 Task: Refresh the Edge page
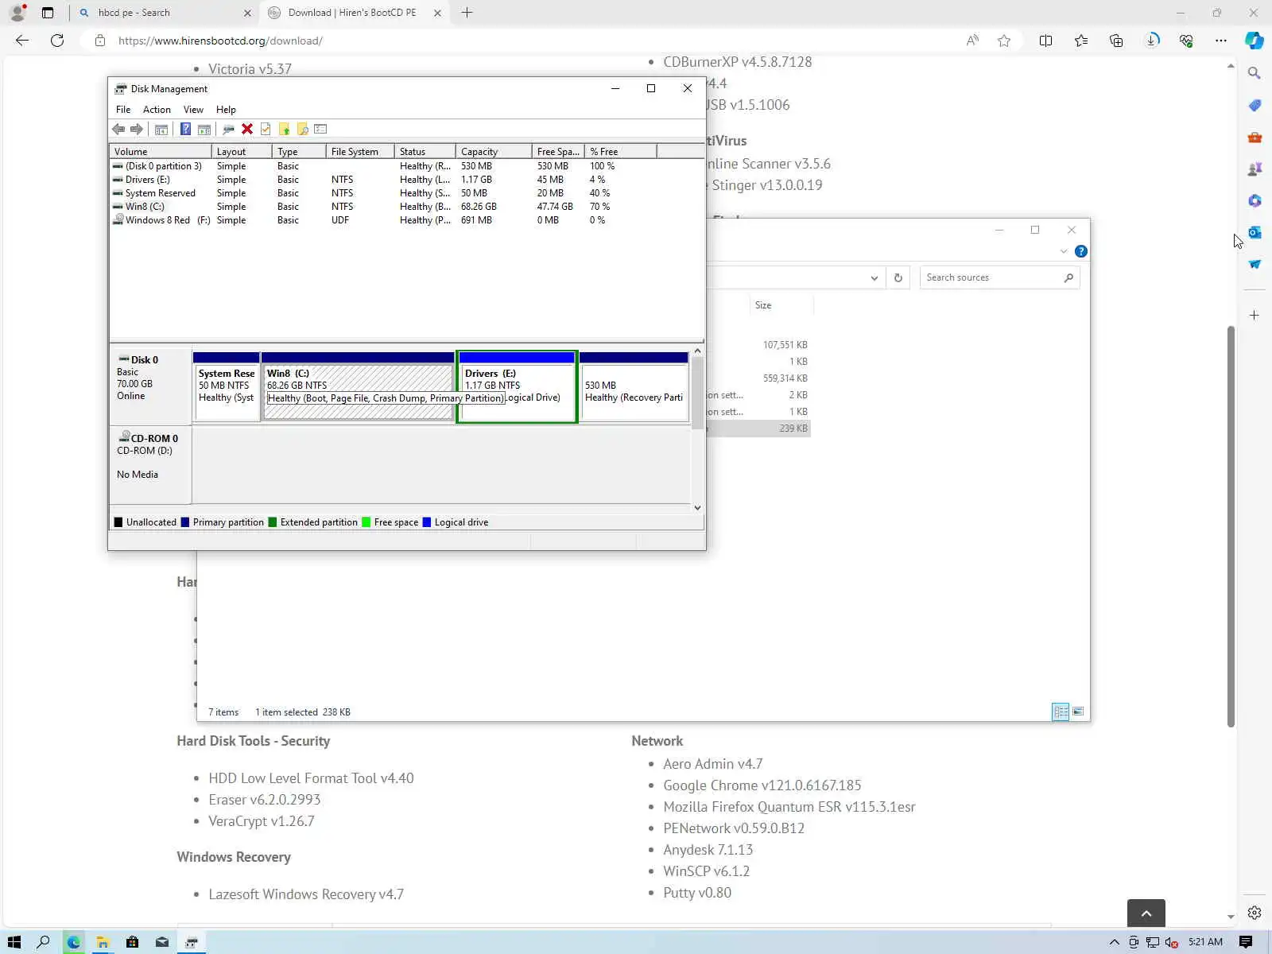[x=57, y=41]
